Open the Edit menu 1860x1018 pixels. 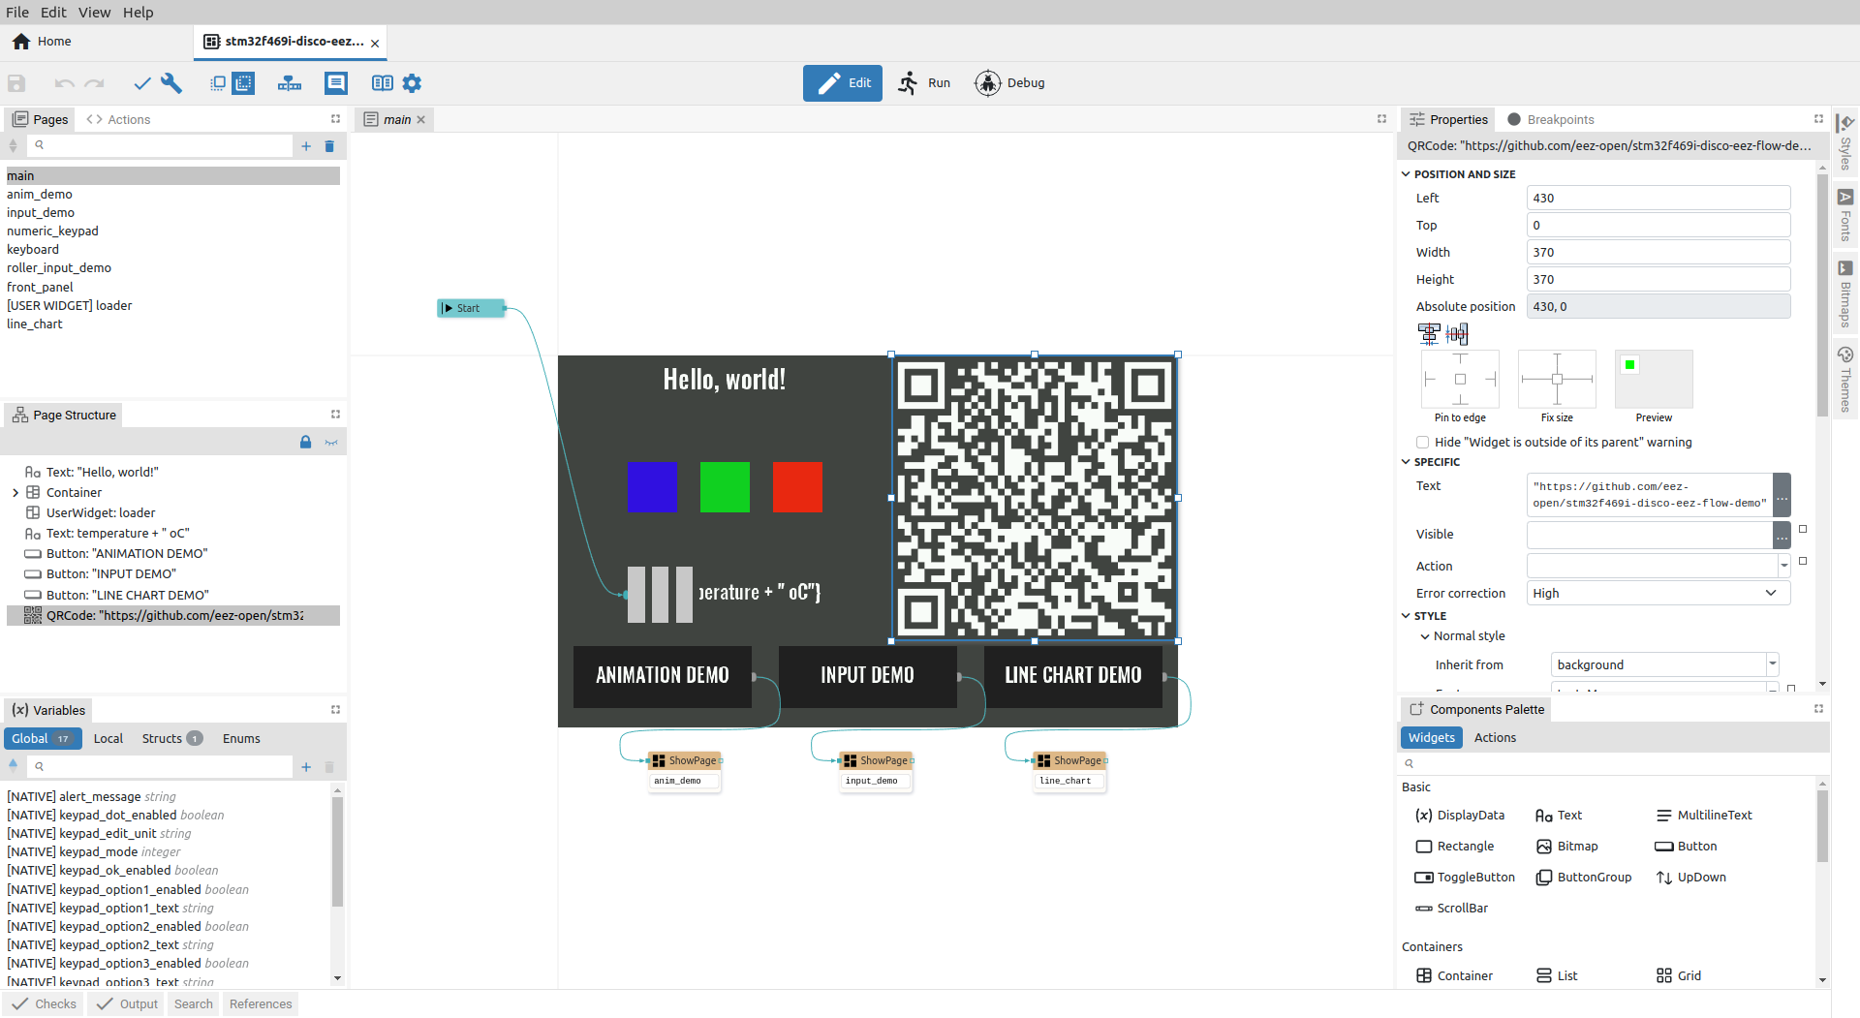(53, 13)
